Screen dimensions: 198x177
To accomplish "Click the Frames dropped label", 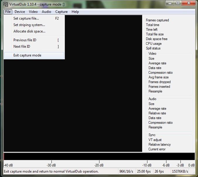I will pyautogui.click(x=160, y=82).
